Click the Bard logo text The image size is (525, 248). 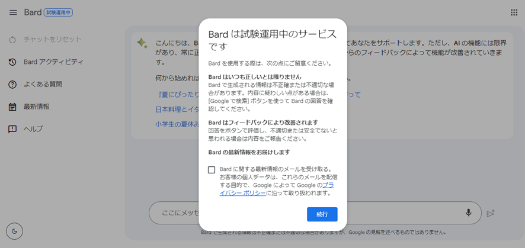[x=33, y=12]
